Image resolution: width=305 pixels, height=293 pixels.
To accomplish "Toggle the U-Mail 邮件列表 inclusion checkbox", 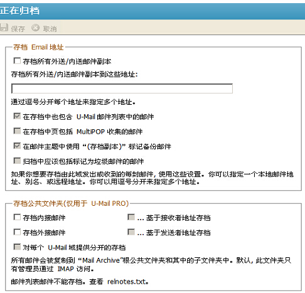I will (x=17, y=116).
